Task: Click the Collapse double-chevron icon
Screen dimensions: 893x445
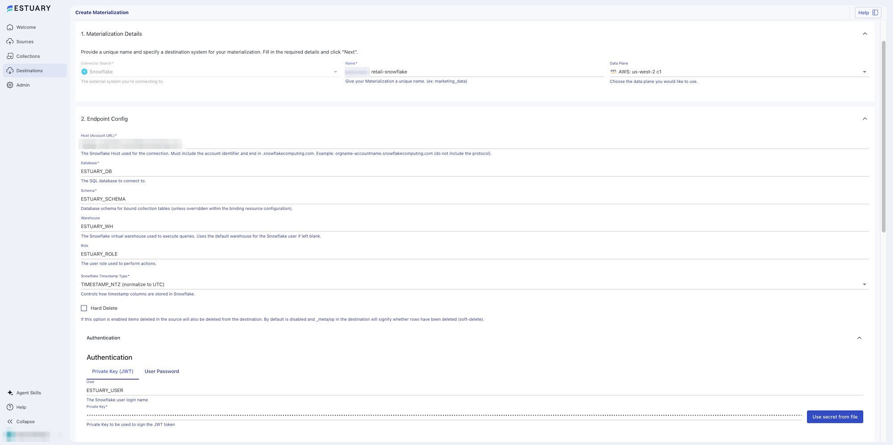Action: [10, 421]
